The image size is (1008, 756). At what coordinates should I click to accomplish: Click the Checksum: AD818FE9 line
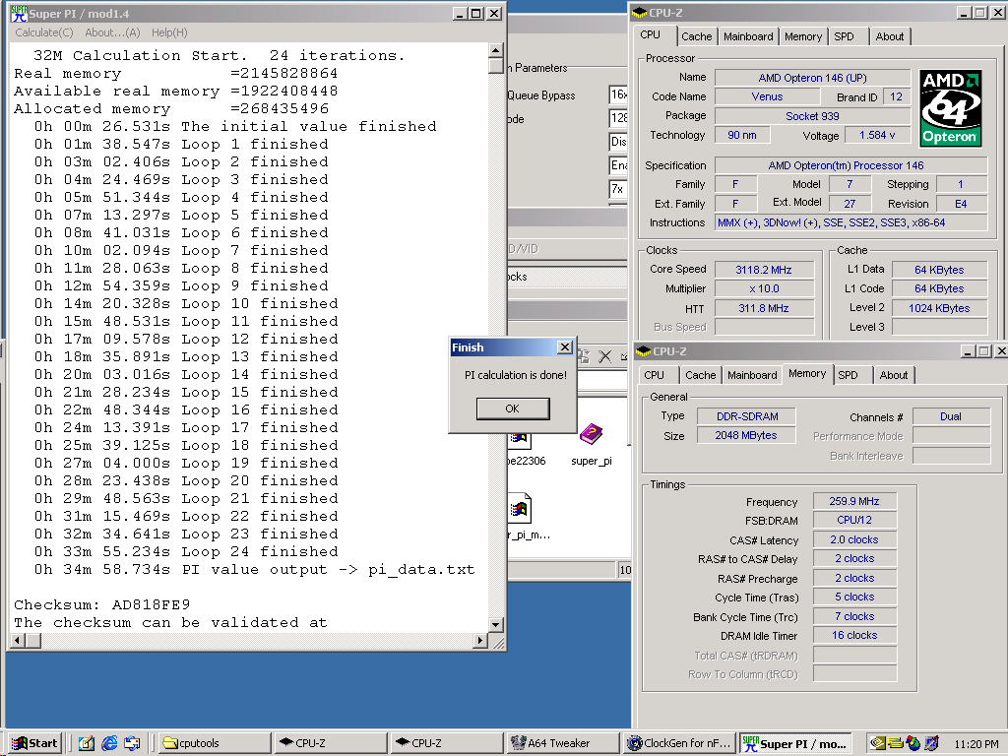(x=102, y=605)
